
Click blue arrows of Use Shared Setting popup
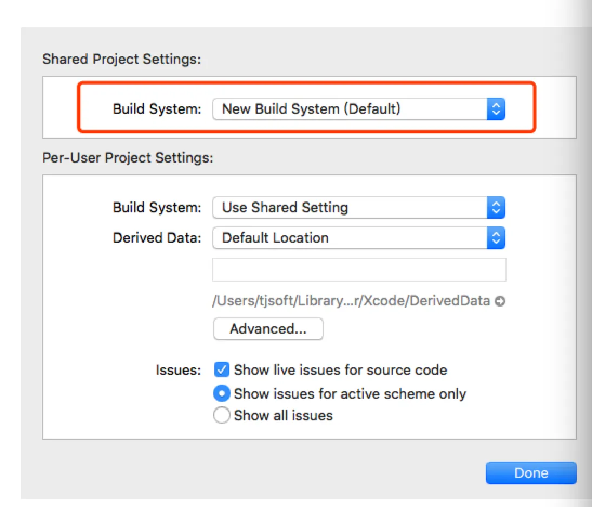point(496,207)
